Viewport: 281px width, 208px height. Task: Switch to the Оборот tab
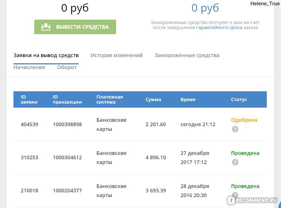67,67
